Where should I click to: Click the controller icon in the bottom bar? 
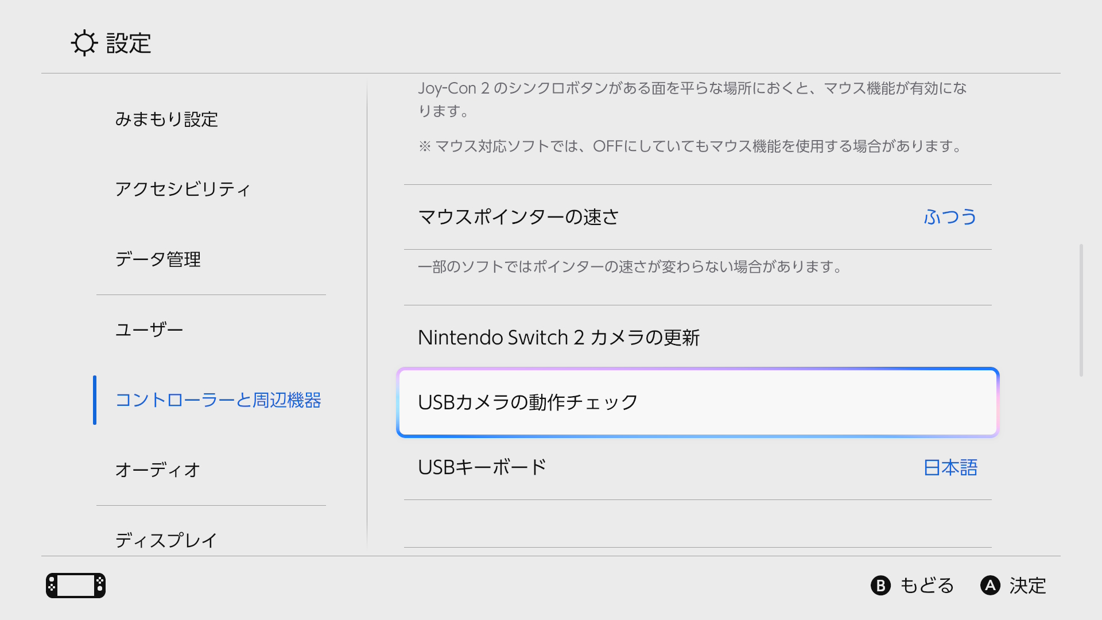coord(75,586)
